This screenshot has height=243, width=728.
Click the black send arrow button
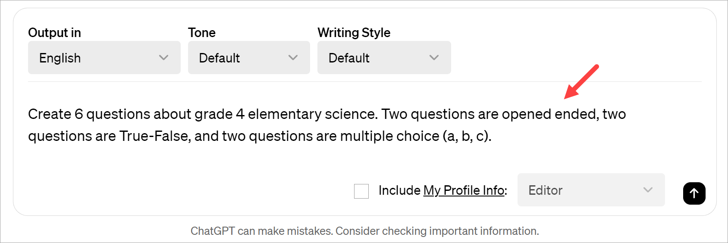(x=694, y=193)
